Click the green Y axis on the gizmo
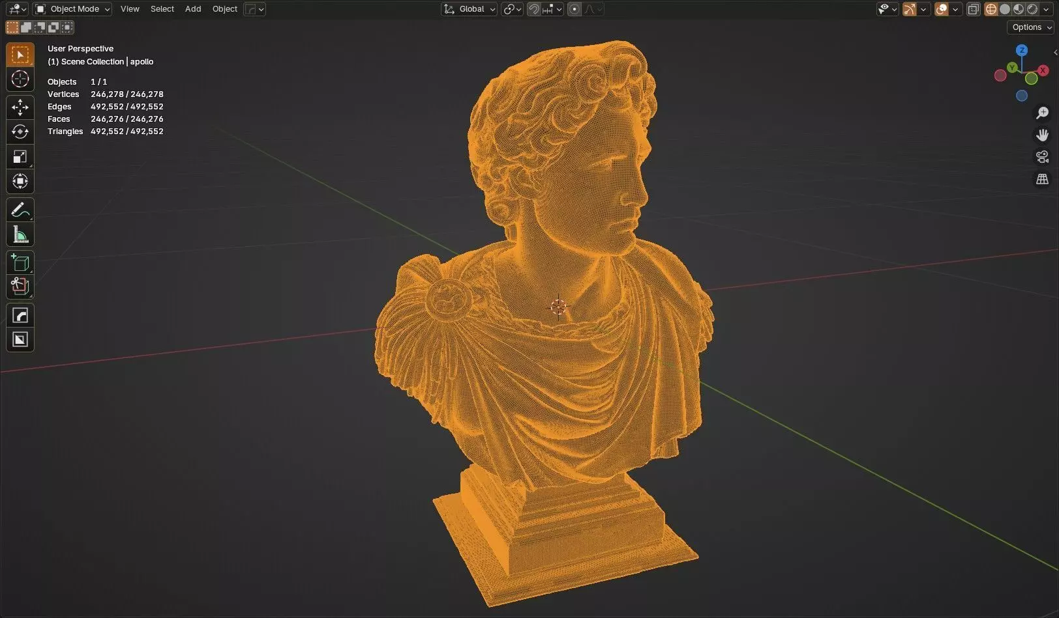This screenshot has height=618, width=1059. pyautogui.click(x=1012, y=67)
